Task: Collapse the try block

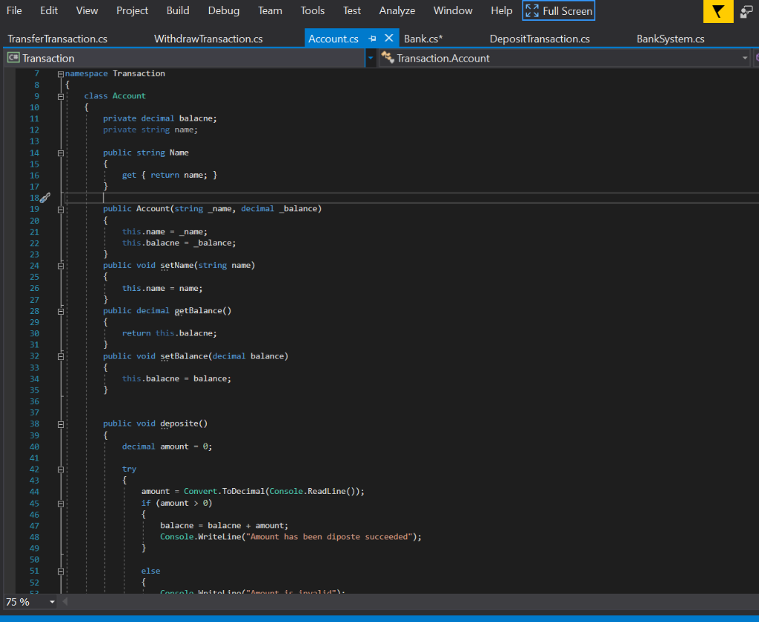Action: [61, 469]
